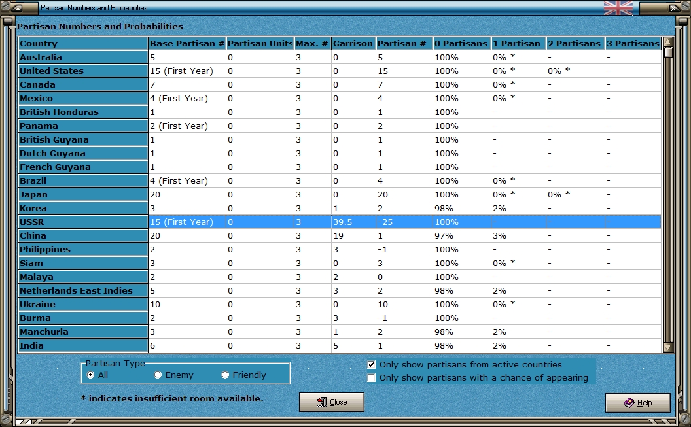
Task: Click the Country column header
Action: [x=83, y=43]
